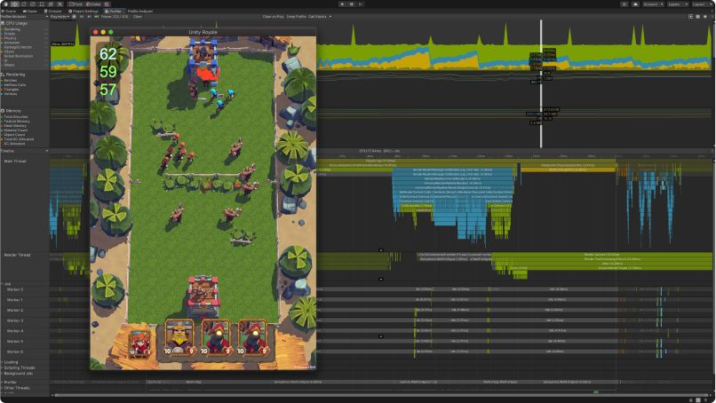The height and width of the screenshot is (403, 716).
Task: Select the red knight card in game
Action: [139, 339]
